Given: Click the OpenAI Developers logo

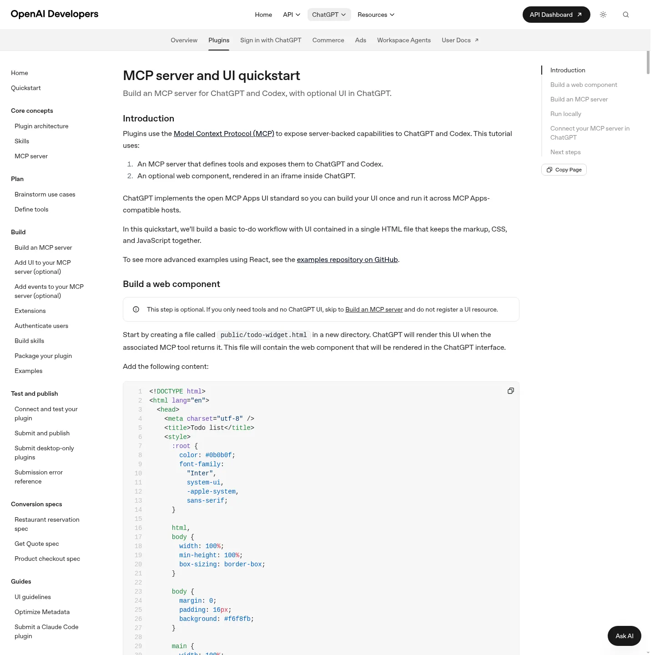Looking at the screenshot, I should (55, 14).
